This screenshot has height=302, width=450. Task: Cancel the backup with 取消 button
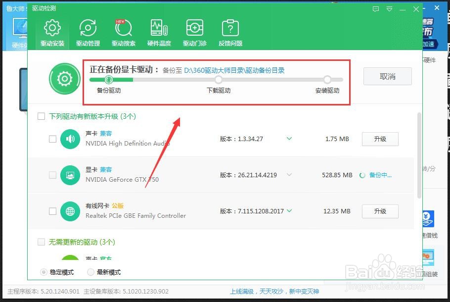click(387, 76)
